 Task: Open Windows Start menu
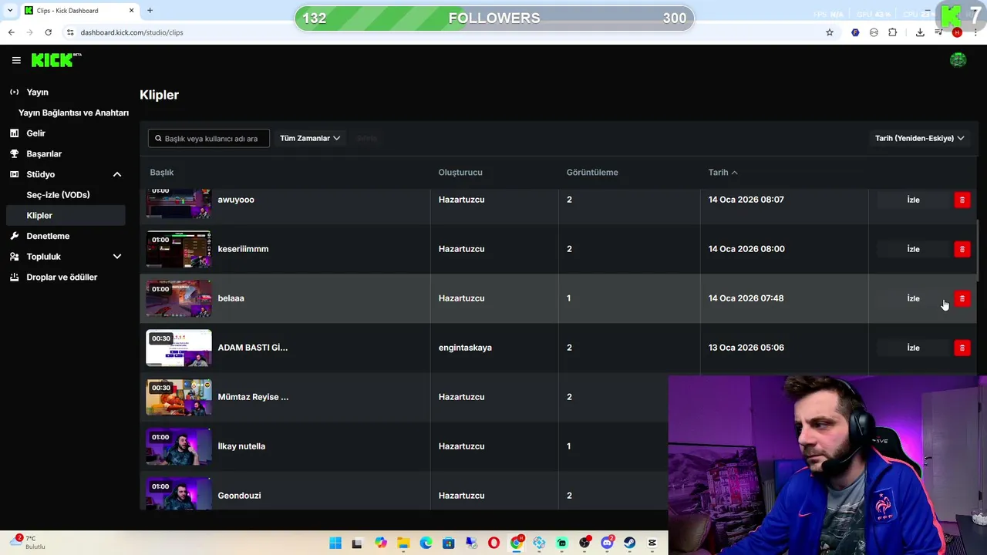(335, 543)
